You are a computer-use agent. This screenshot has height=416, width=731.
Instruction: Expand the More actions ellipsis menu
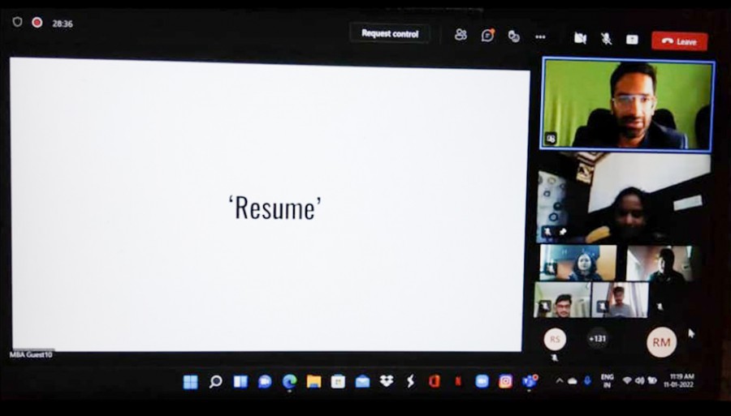click(540, 36)
